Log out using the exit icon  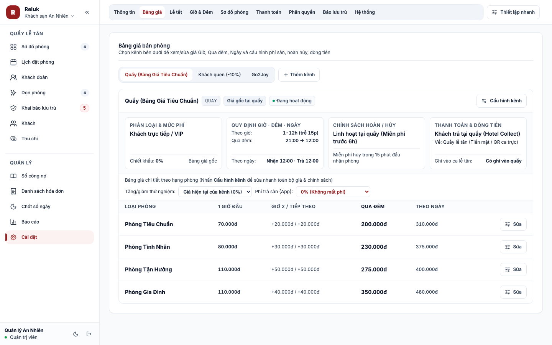(x=89, y=334)
